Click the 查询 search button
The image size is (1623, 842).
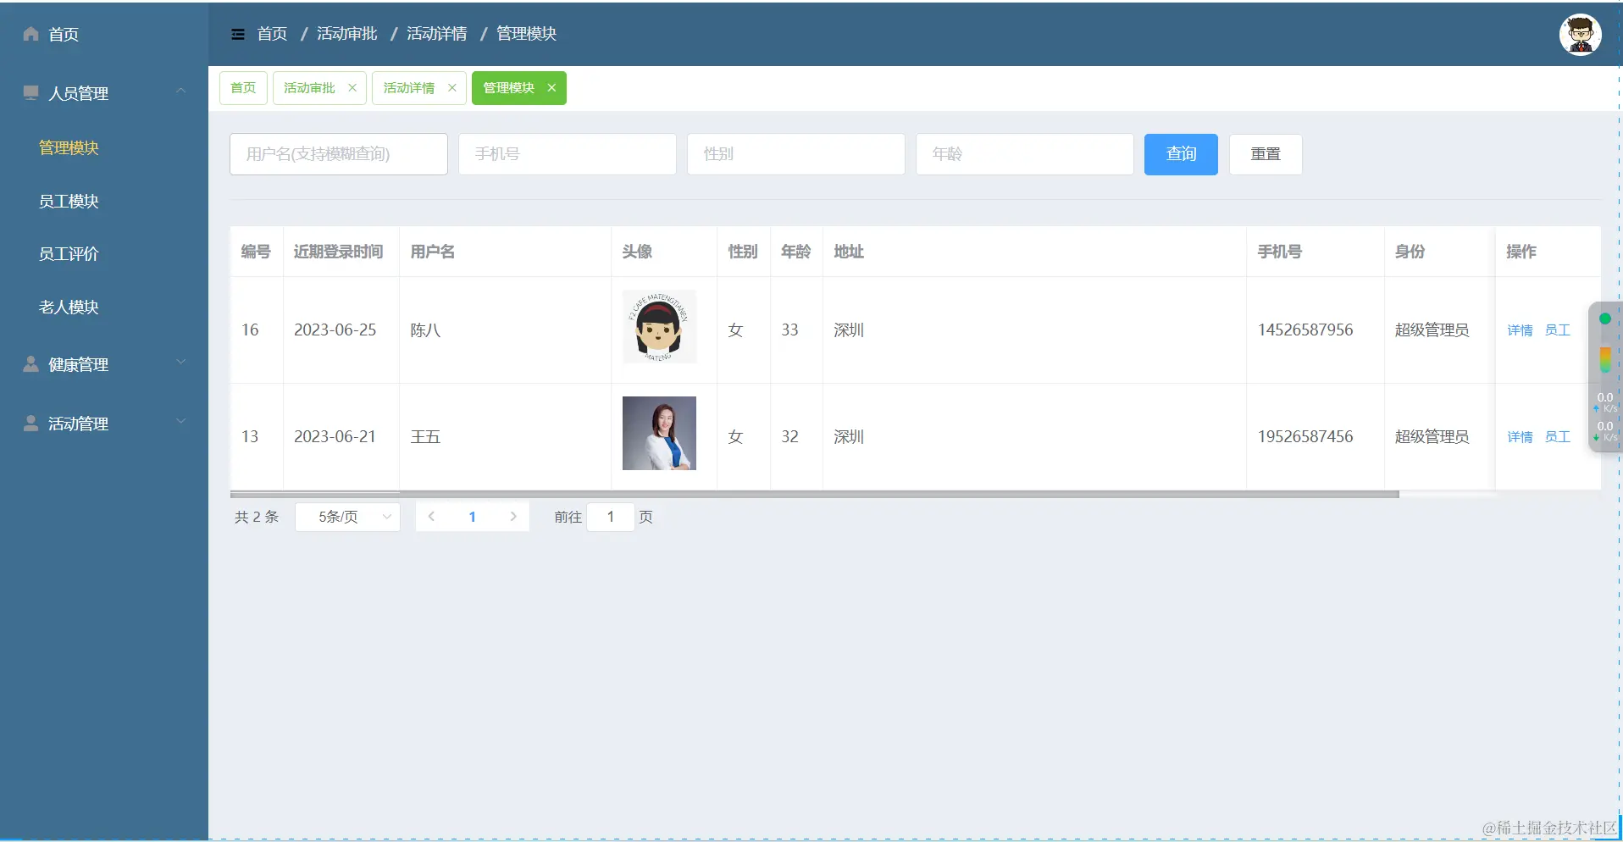(1181, 154)
